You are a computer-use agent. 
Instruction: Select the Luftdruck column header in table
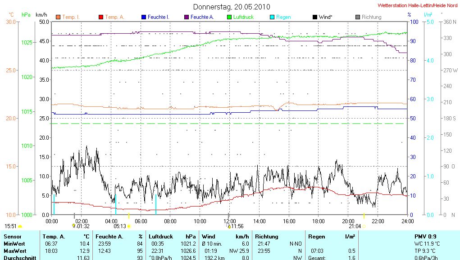[x=161, y=236]
